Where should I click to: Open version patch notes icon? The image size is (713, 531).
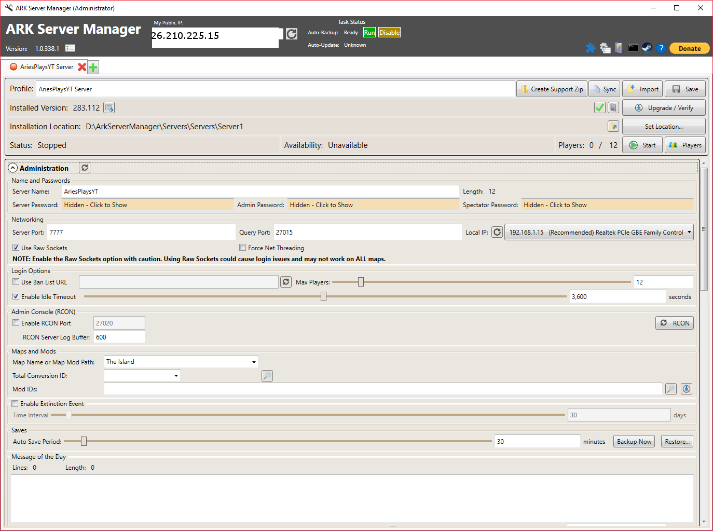pos(70,48)
